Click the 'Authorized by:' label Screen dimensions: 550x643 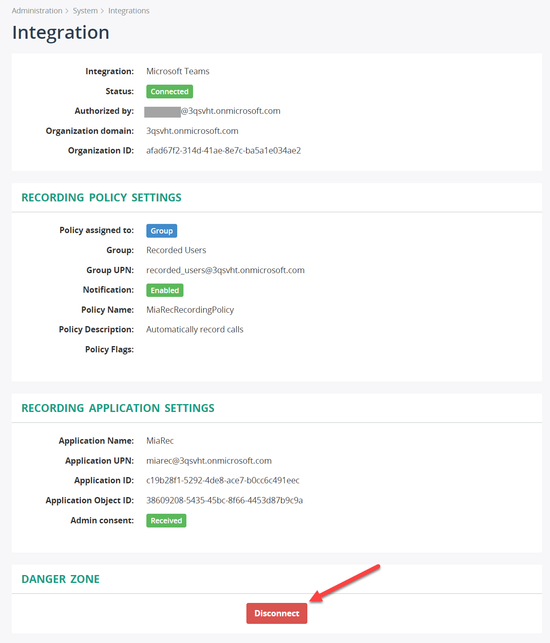pos(104,111)
